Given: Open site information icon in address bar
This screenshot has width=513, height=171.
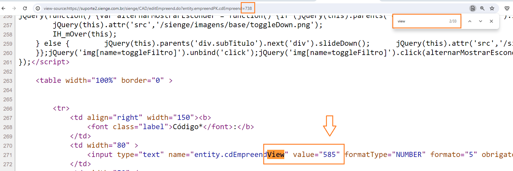Looking at the screenshot, I should [x=38, y=8].
